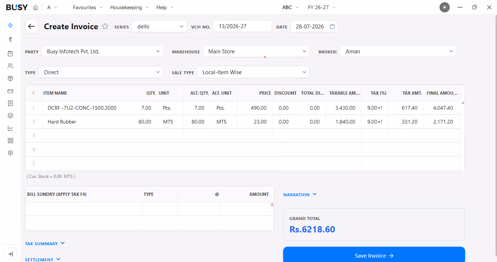Image resolution: width=497 pixels, height=262 pixels.
Task: Expand the Settlement section
Action: (42, 259)
